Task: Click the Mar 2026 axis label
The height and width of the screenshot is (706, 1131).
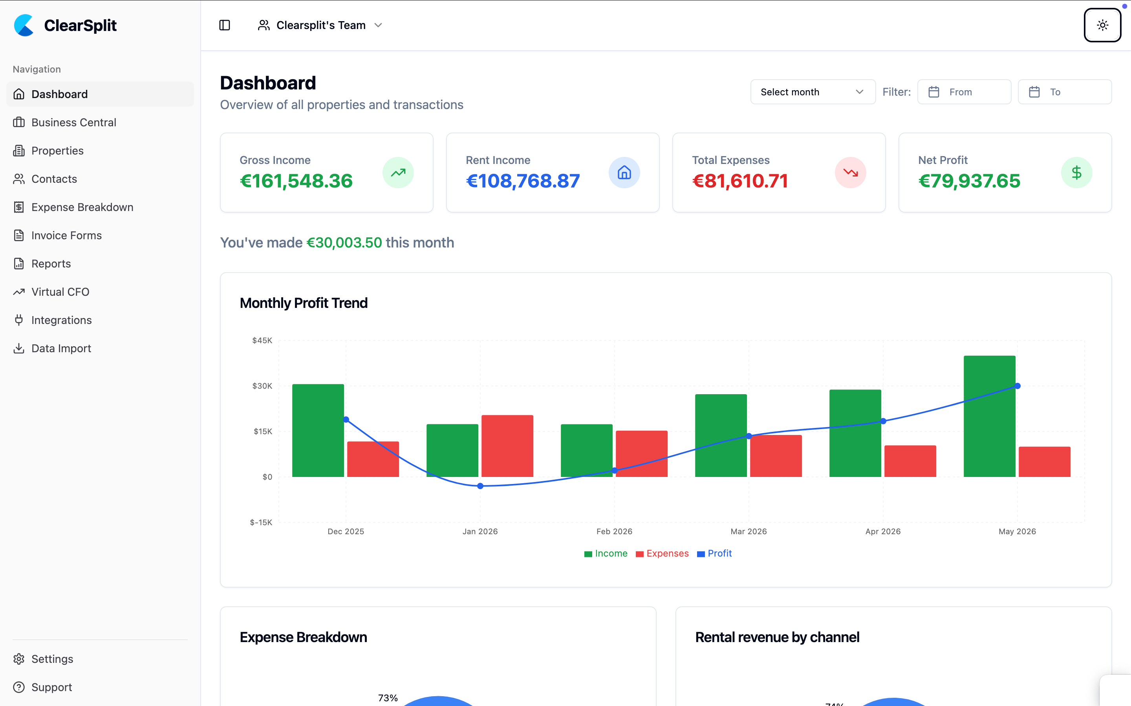Action: [749, 531]
